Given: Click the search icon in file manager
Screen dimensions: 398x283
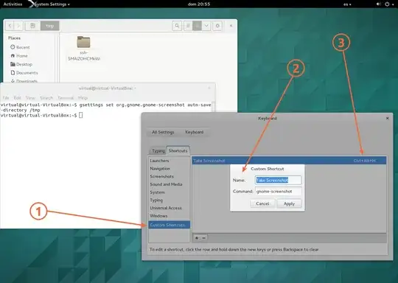Looking at the screenshot, I should tap(177, 26).
